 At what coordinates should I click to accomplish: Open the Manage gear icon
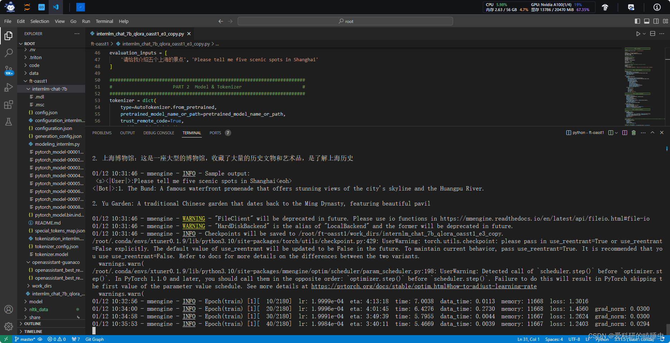pos(9,326)
